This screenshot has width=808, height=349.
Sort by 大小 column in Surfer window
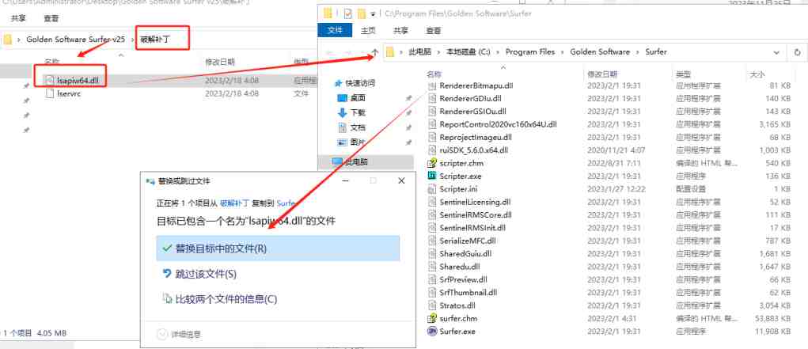(x=758, y=74)
